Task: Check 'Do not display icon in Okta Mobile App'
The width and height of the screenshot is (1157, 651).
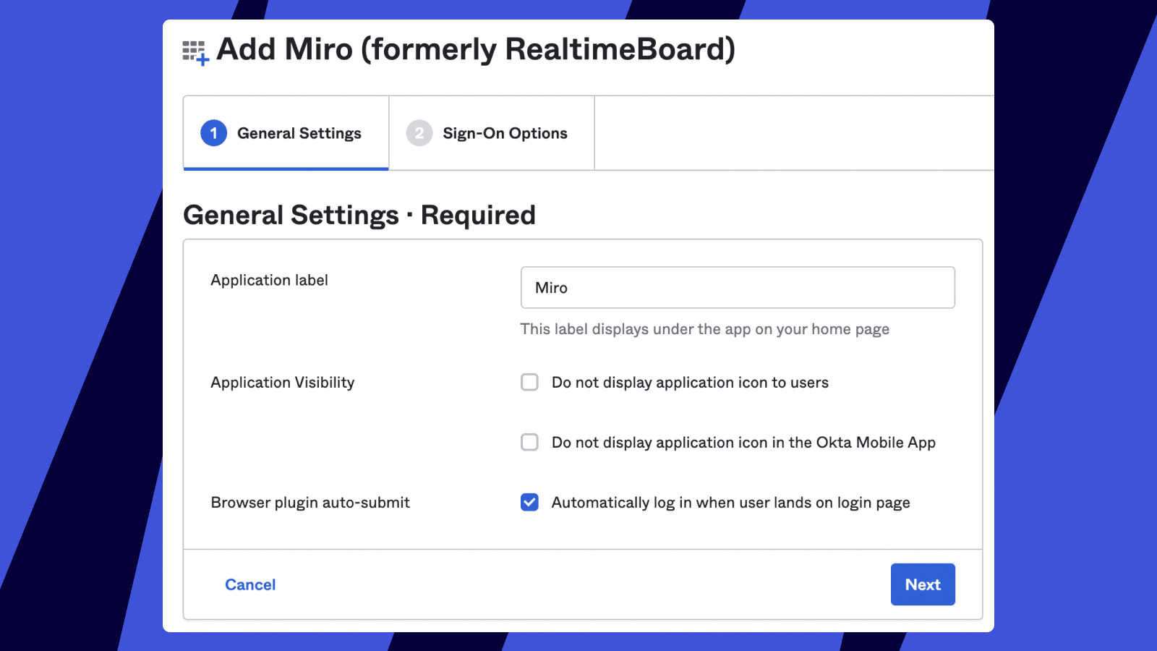Action: (x=529, y=442)
